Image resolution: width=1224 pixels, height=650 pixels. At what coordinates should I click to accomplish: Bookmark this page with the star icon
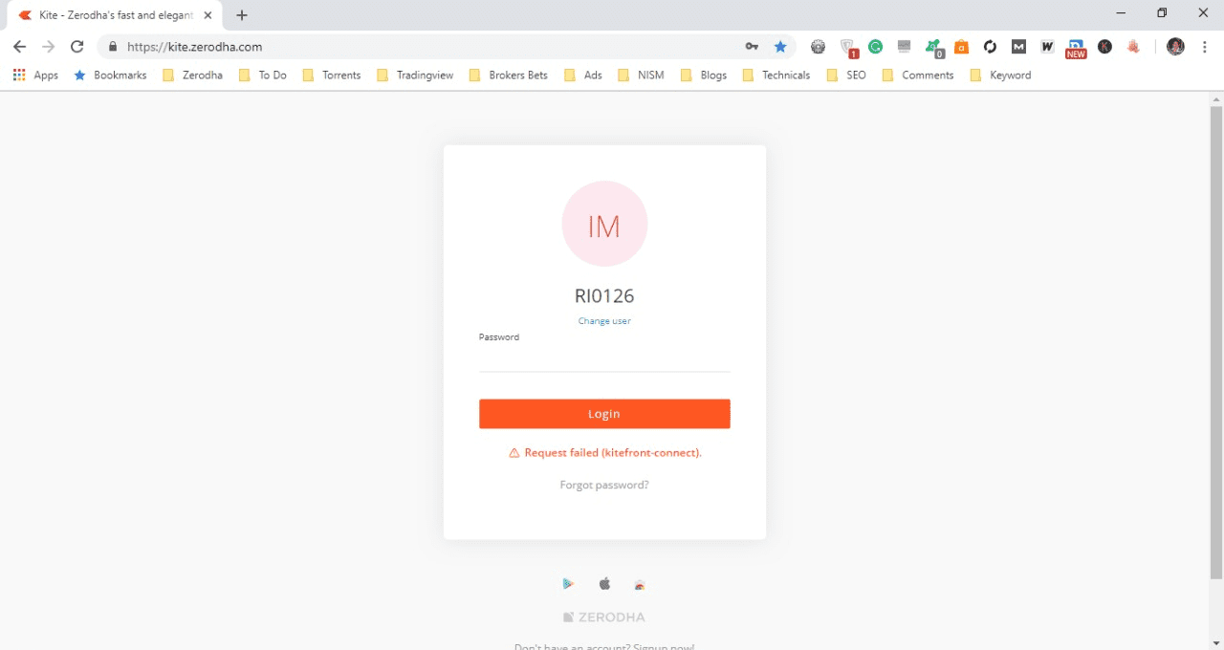(780, 46)
